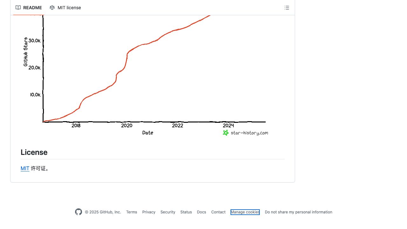Open the MIT link under License
The height and width of the screenshot is (229, 407).
[25, 169]
